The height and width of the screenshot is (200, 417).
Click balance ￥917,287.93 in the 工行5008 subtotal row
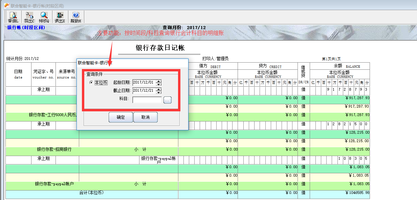tap(357, 115)
